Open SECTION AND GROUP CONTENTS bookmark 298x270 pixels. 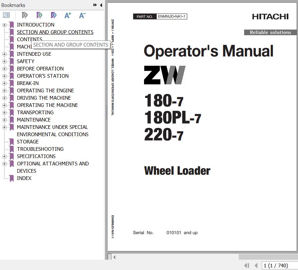(55, 32)
